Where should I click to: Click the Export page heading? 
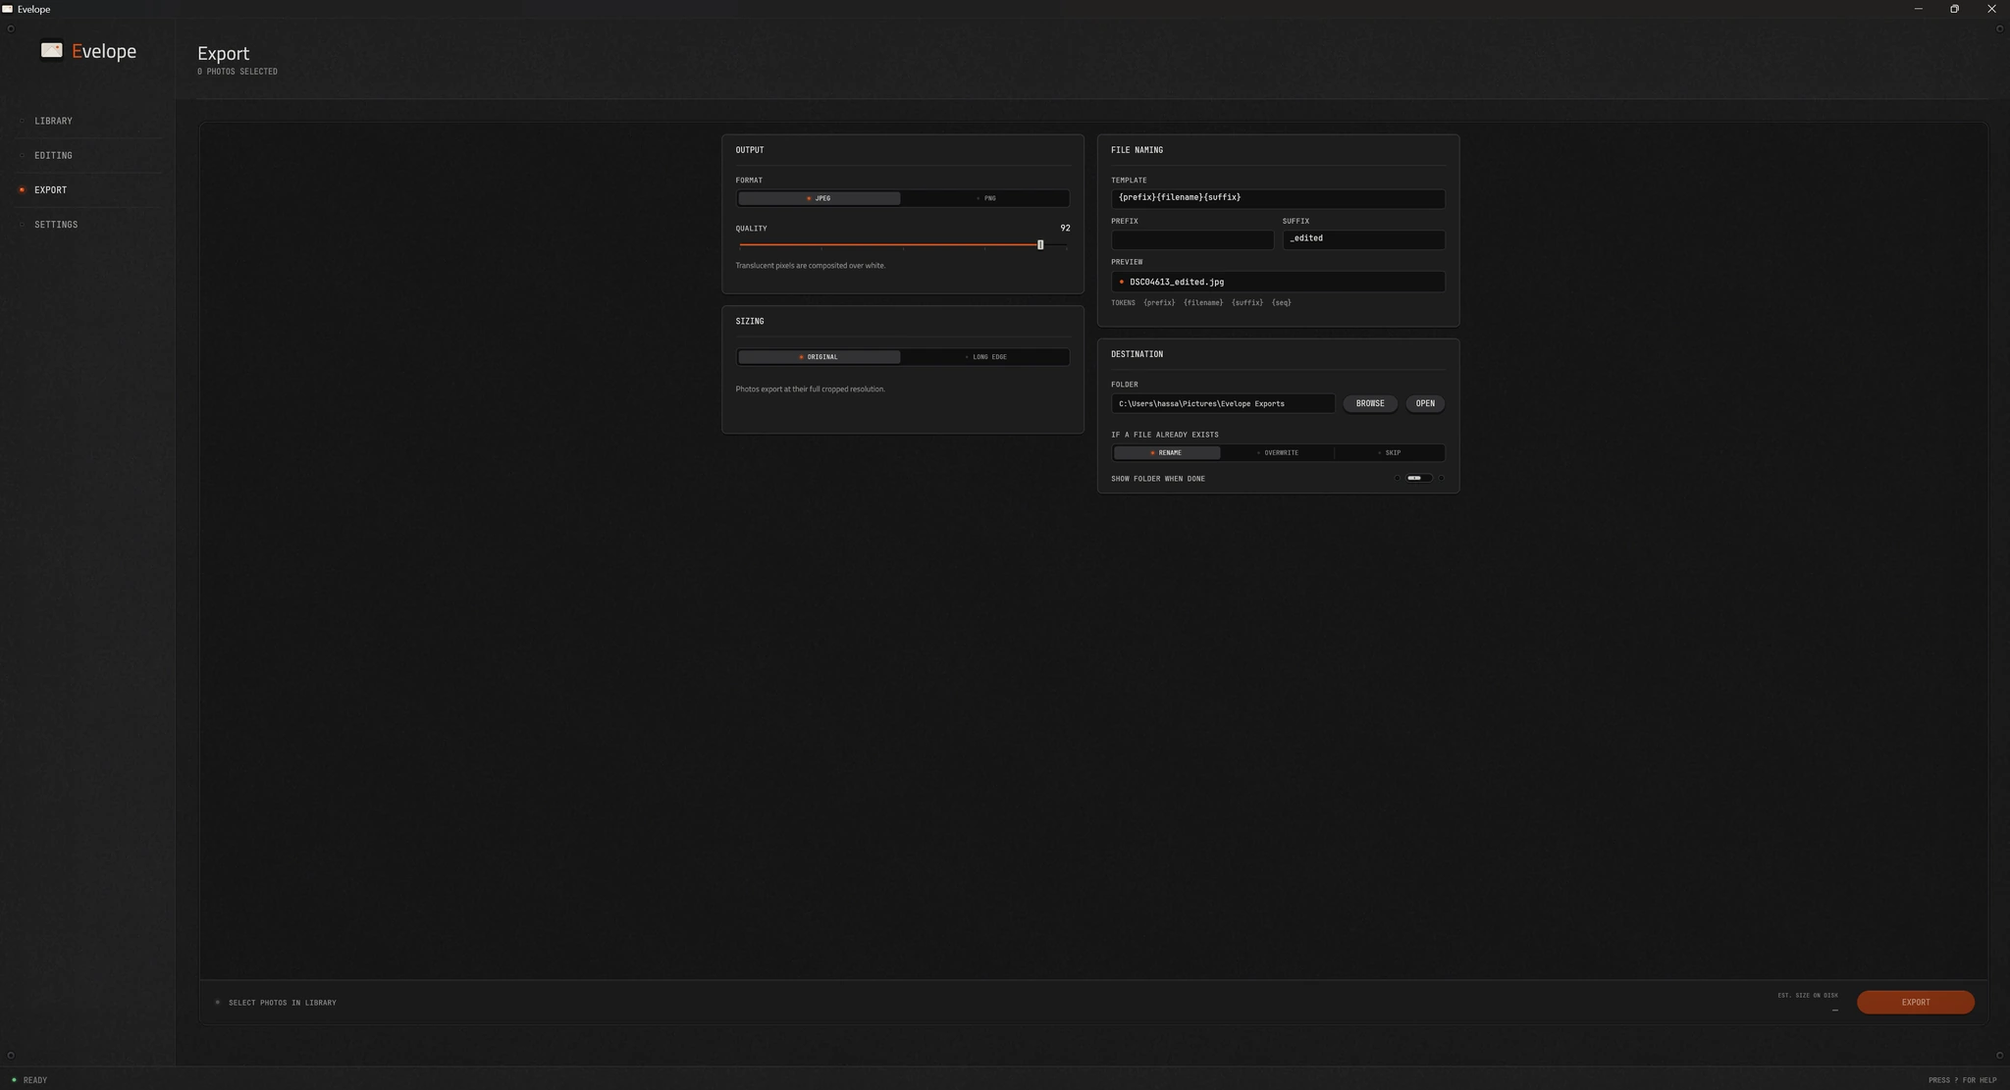click(x=224, y=54)
